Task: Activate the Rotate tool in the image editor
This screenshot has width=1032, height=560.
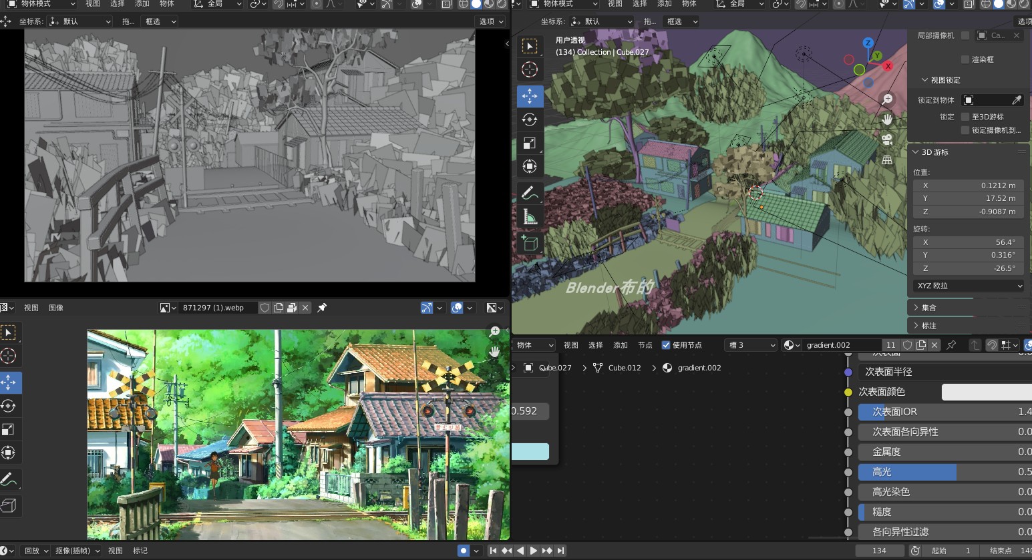Action: pos(9,406)
